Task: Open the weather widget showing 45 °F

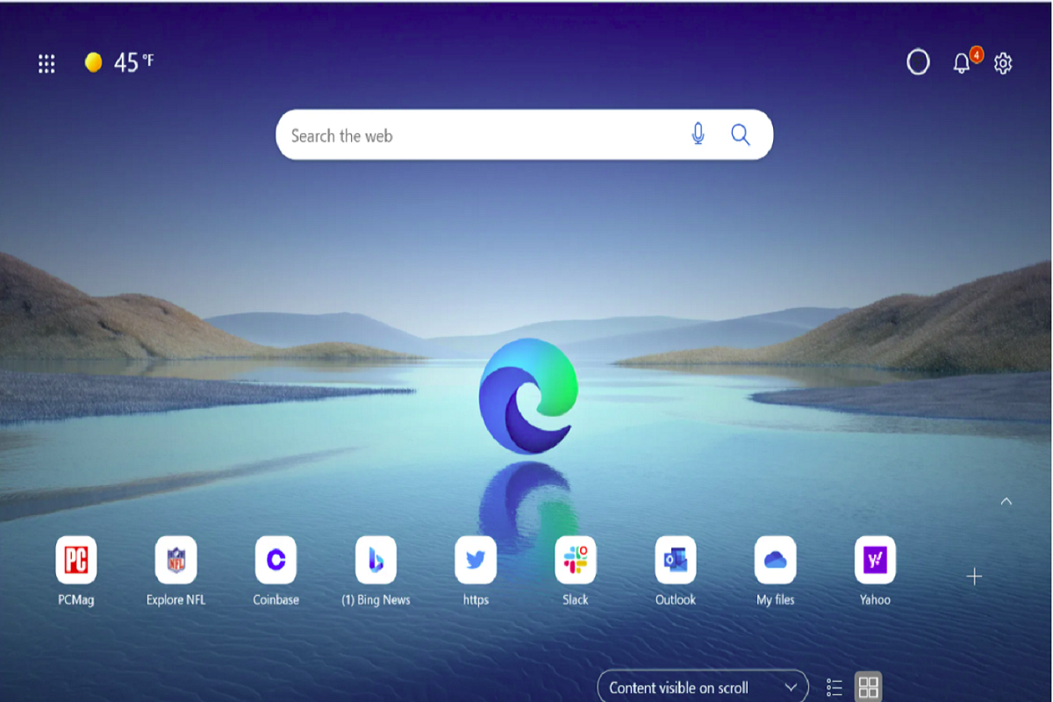Action: 119,62
